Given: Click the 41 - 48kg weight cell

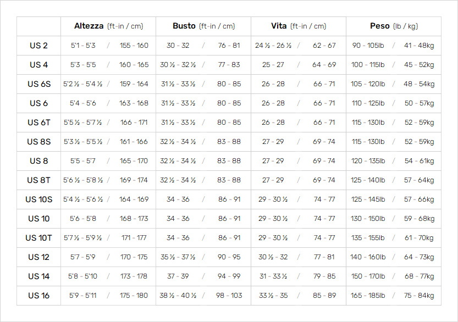Looking at the screenshot, I should pos(419,46).
